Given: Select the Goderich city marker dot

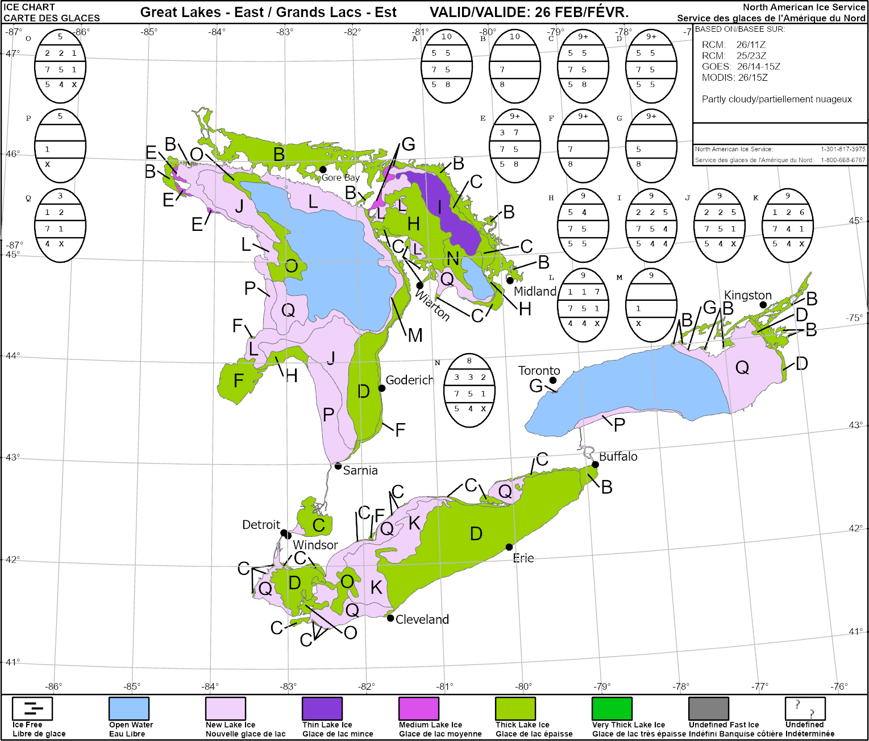Looking at the screenshot, I should pos(382,388).
